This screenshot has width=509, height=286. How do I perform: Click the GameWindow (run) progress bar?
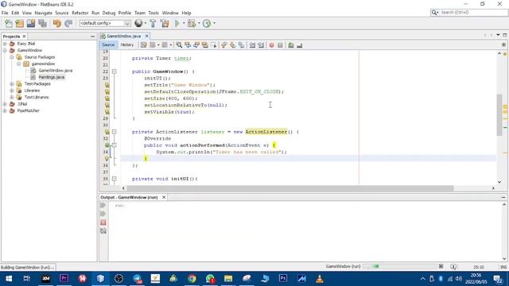coord(399,266)
